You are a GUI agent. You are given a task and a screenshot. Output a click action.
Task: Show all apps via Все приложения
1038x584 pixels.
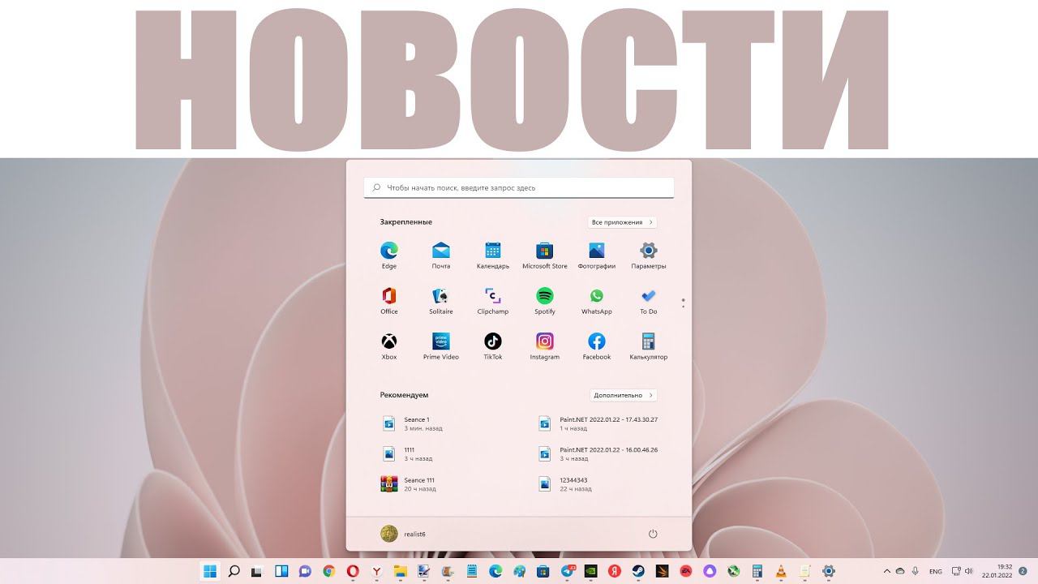pyautogui.click(x=622, y=222)
